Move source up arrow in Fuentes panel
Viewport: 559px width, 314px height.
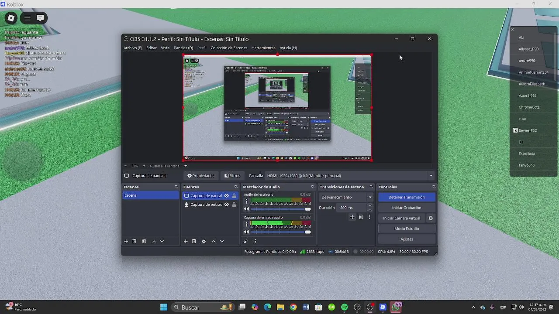point(214,241)
